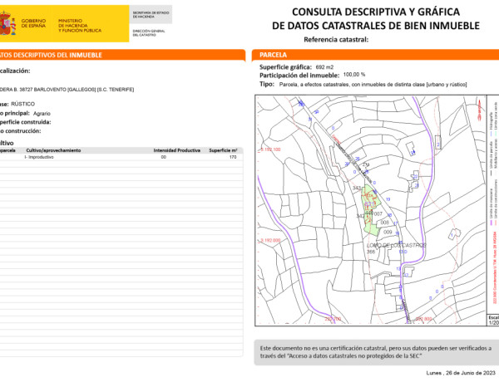Screen dimensions: 499x382
Task: Click the Intensidad Productiva column header
Action: click(x=177, y=150)
